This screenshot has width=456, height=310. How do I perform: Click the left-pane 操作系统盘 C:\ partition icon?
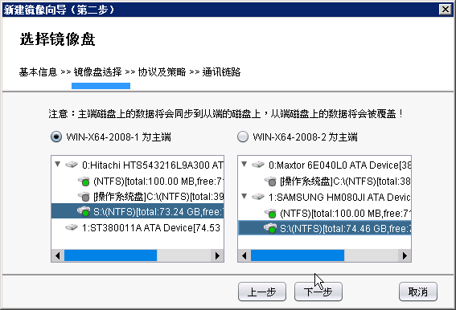tap(84, 197)
